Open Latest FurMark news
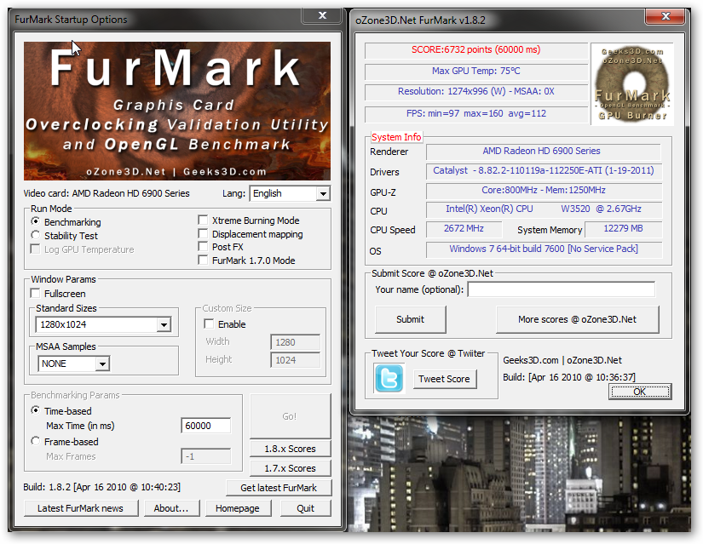Viewport: 703px width, 544px height. 81,508
